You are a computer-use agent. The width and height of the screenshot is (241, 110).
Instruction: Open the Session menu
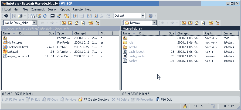[52, 9]
